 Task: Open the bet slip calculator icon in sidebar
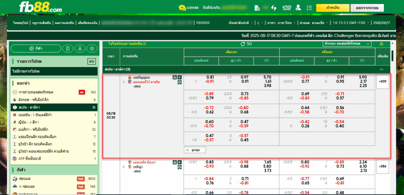coord(68,48)
